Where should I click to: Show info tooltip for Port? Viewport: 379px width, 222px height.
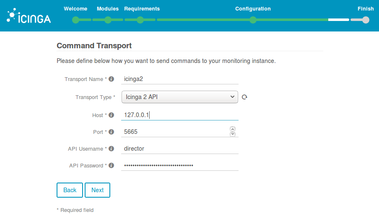[111, 132]
